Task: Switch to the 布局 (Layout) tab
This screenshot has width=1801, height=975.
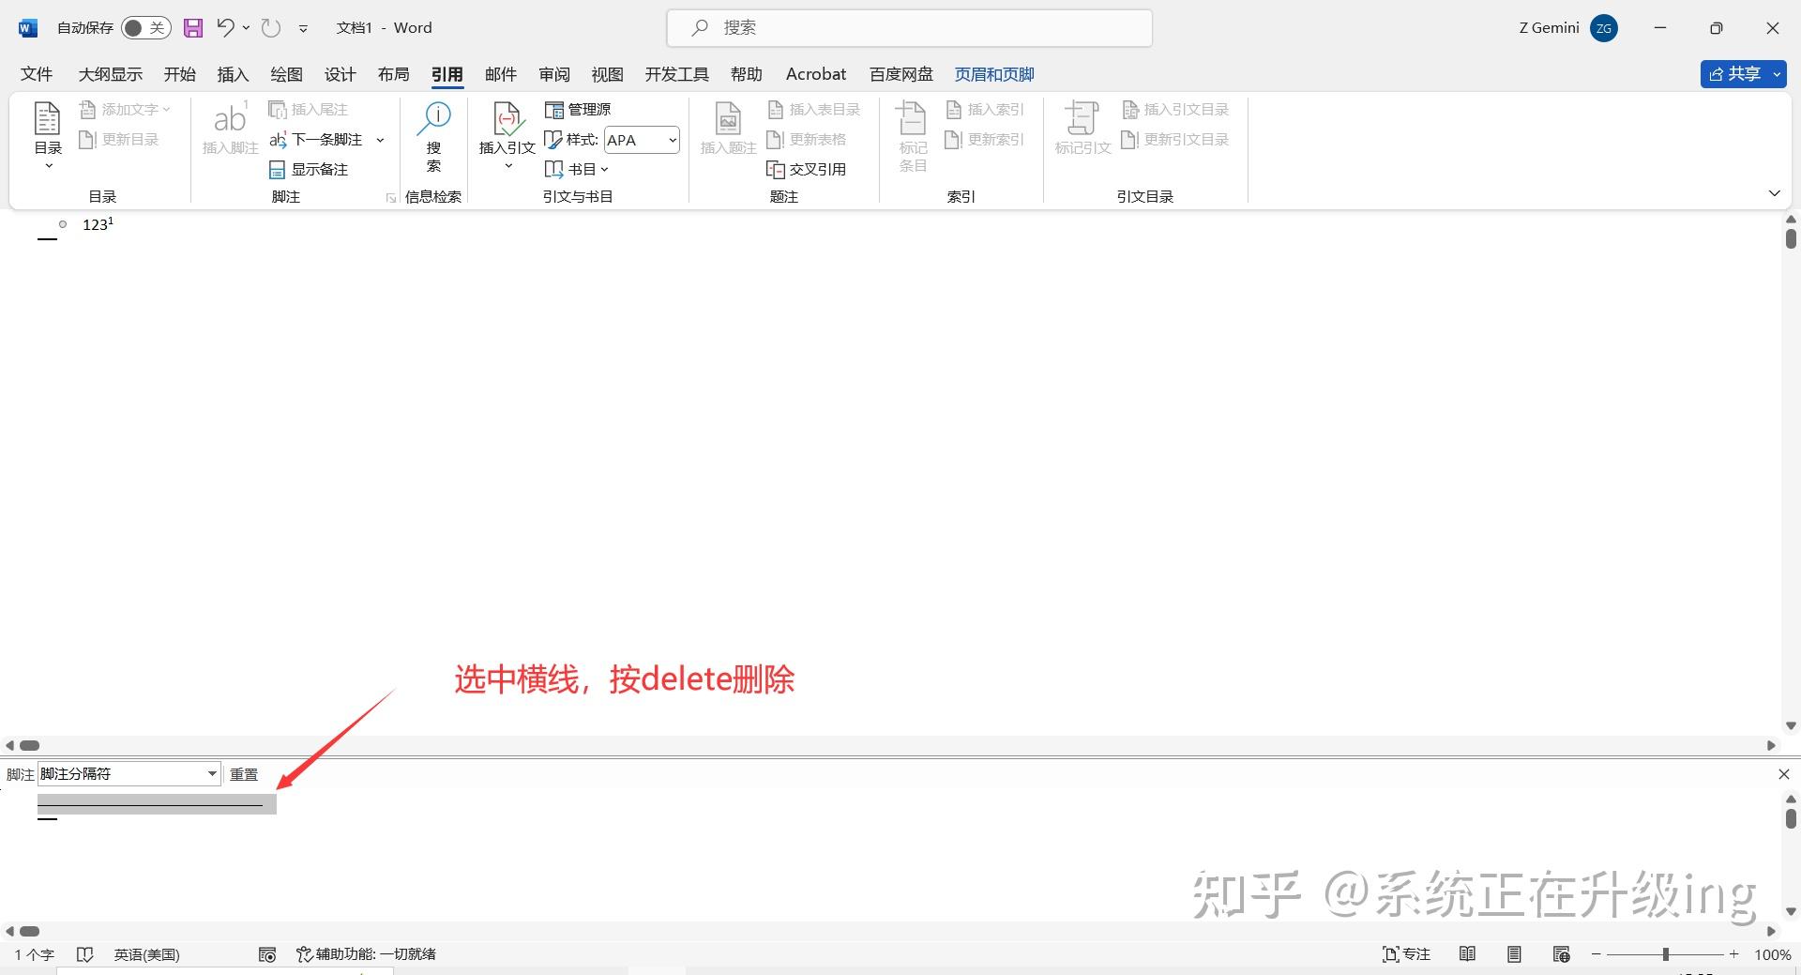Action: [x=393, y=74]
